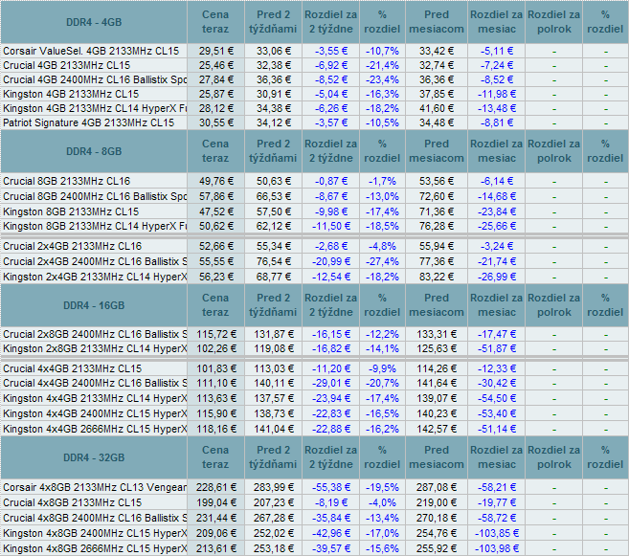Select the 30,55 € current price cell
Screen dimensions: 629x556
(215, 122)
